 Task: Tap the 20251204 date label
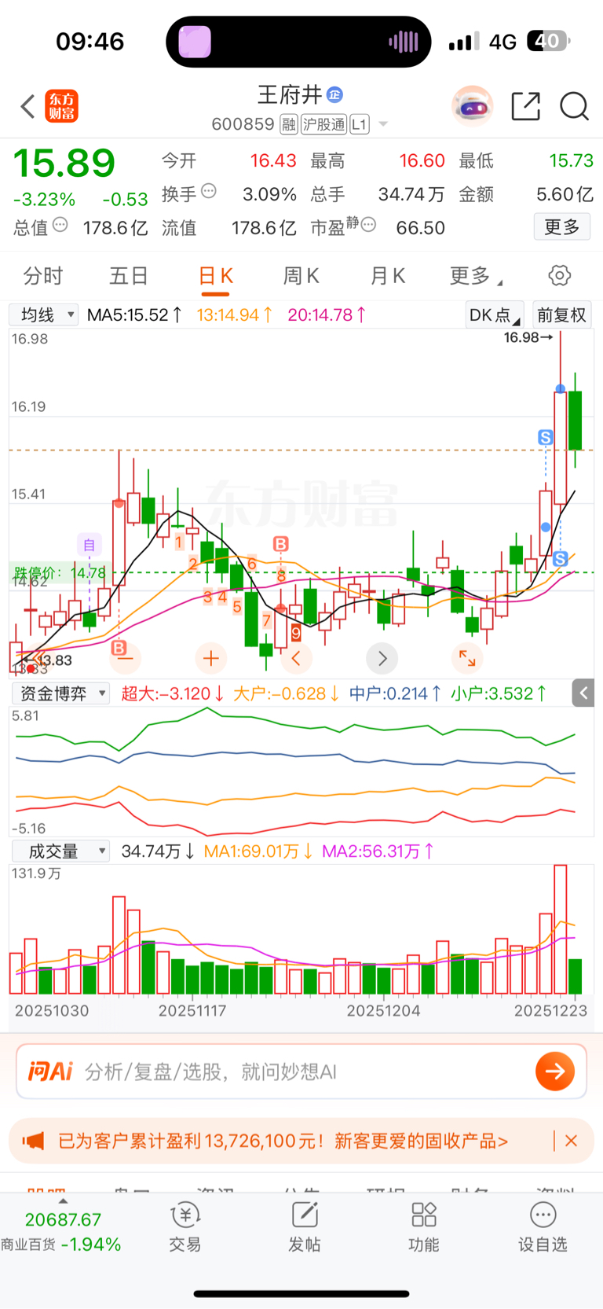(x=383, y=1011)
